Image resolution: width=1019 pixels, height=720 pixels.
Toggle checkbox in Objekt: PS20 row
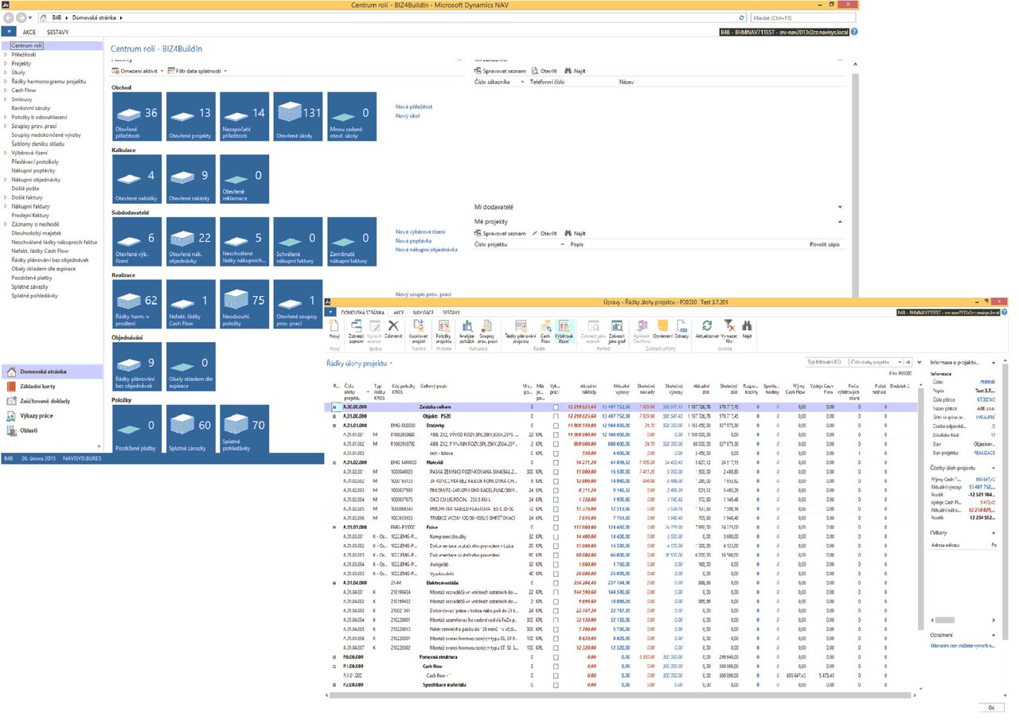(556, 416)
